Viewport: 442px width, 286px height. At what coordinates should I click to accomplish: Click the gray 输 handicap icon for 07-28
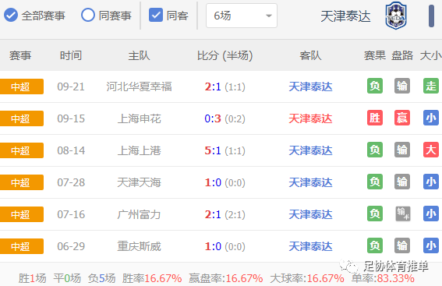[x=402, y=182]
